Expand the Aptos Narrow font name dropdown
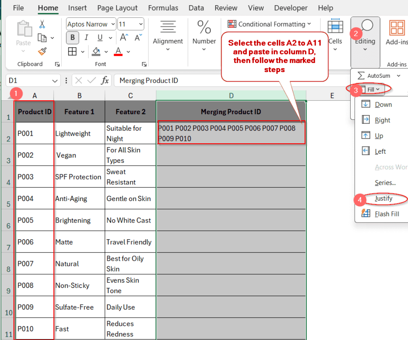The image size is (408, 340). (x=113, y=24)
